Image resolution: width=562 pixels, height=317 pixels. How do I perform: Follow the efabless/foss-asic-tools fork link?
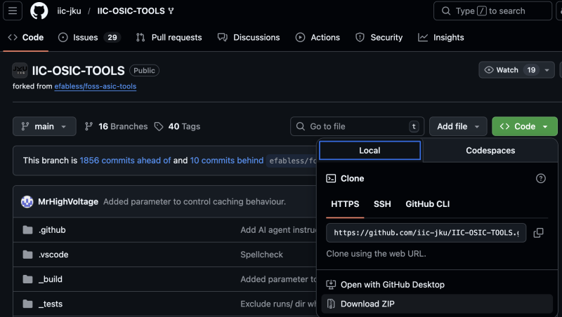[x=95, y=86]
